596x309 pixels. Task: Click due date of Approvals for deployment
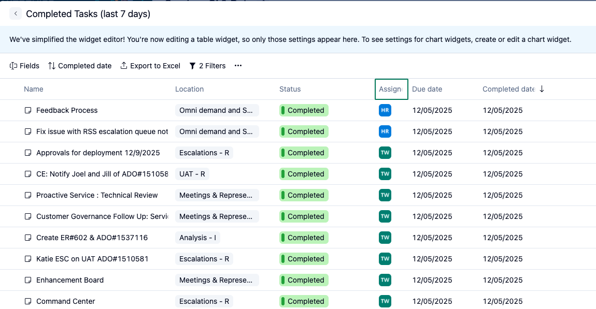pyautogui.click(x=432, y=153)
